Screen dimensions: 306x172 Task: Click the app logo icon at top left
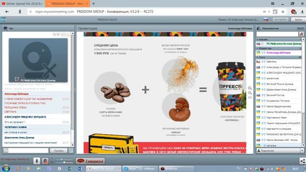click(3, 20)
